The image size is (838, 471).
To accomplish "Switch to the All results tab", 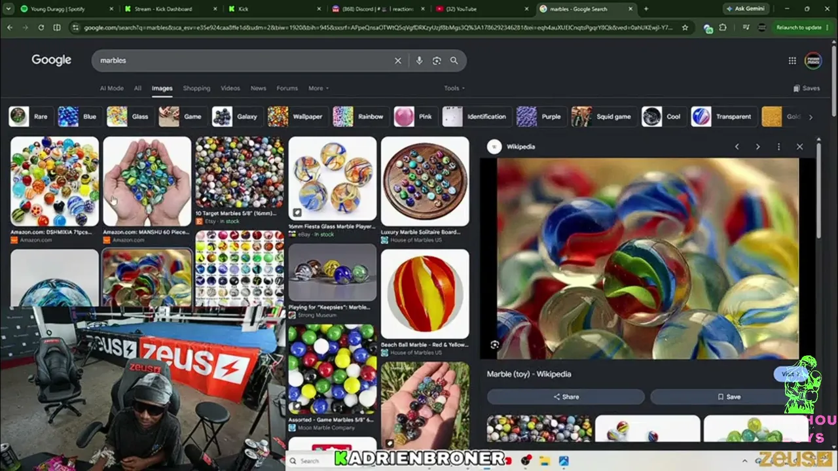I will click(x=137, y=88).
